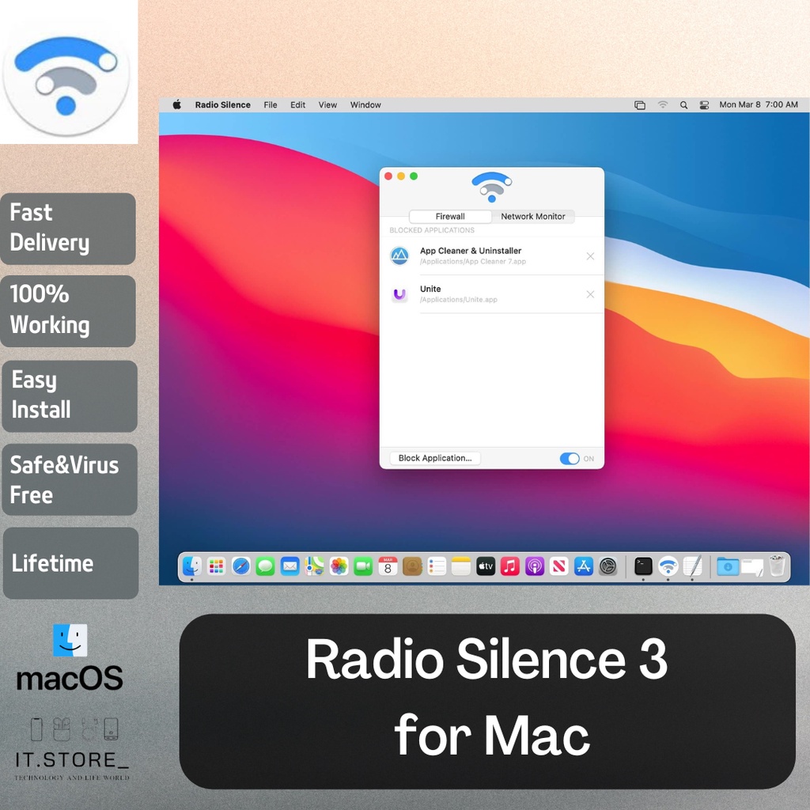Open the App Store dock icon
Screen dimensions: 810x810
[x=584, y=566]
